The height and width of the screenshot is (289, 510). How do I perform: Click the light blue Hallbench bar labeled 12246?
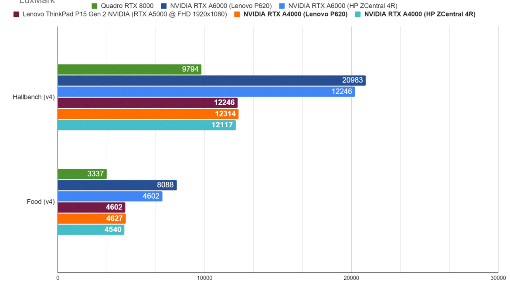coord(207,92)
